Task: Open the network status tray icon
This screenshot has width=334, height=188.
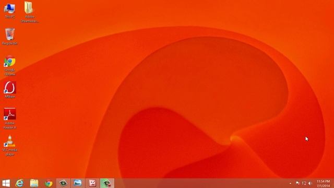Action: tap(304, 183)
